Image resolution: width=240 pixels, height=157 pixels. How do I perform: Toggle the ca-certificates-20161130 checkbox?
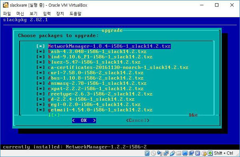40,68
